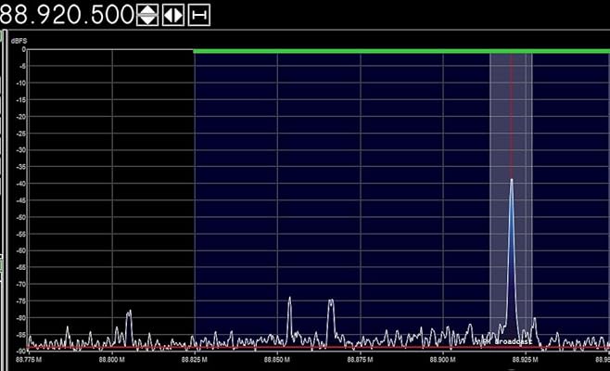
Task: Click the up/down tuning style icon
Action: click(x=147, y=15)
